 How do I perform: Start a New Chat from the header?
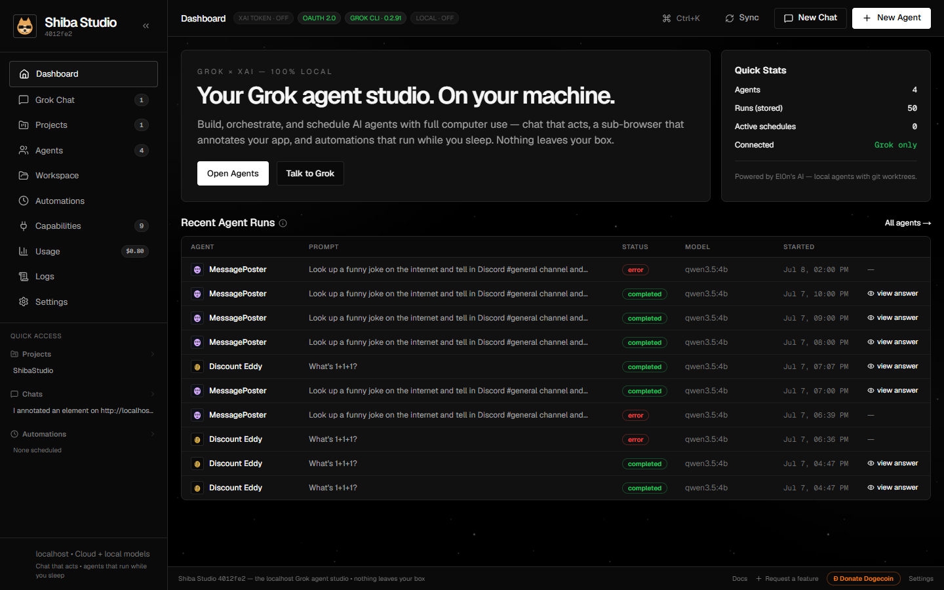click(x=810, y=18)
